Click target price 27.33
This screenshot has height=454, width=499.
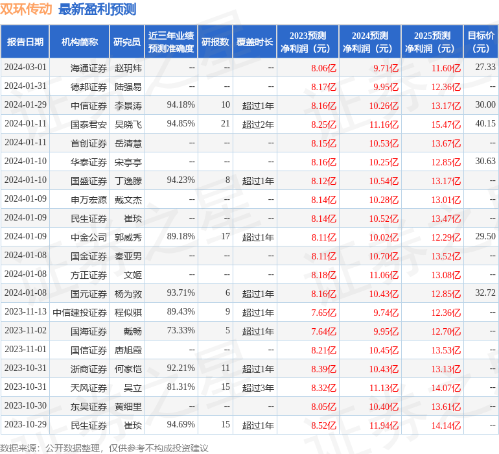[x=485, y=67]
